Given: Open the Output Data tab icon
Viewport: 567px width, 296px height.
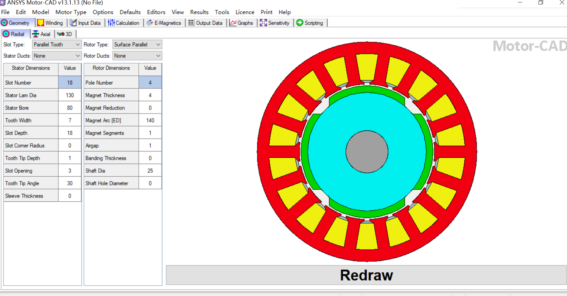Looking at the screenshot, I should tap(191, 23).
